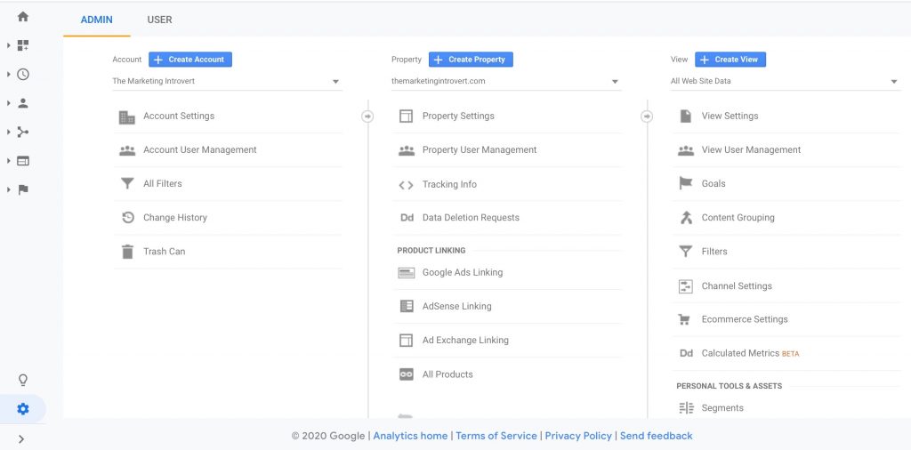Click the Channel Settings icon
The image size is (911, 450).
click(686, 286)
